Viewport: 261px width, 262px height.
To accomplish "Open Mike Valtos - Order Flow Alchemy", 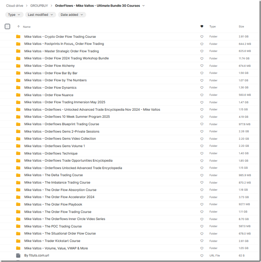I will 49,65.
